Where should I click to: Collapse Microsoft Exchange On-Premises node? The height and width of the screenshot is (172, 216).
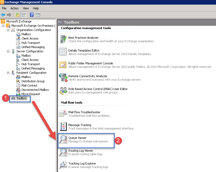(3, 26)
